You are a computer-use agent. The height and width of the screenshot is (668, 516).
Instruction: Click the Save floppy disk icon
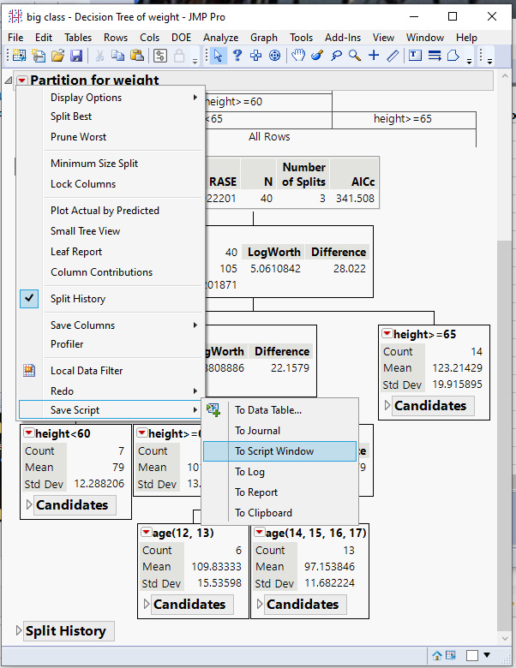point(76,56)
